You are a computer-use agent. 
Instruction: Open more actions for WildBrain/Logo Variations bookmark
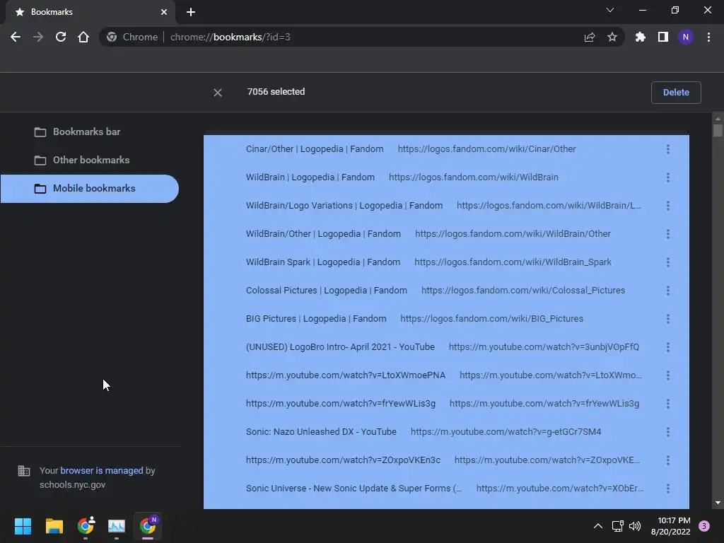[667, 206]
